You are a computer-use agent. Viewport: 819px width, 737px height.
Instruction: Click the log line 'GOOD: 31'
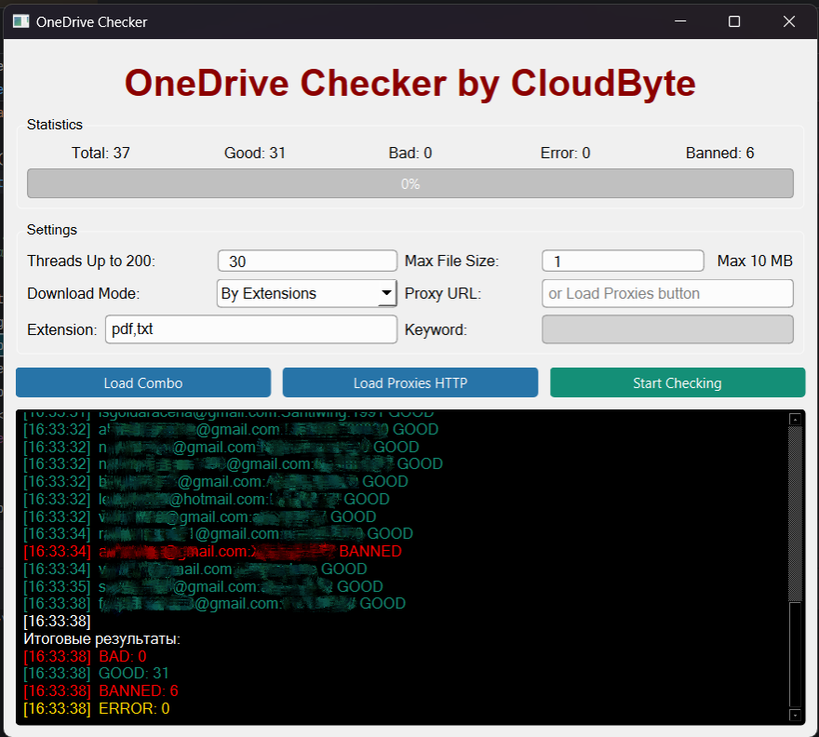click(97, 674)
